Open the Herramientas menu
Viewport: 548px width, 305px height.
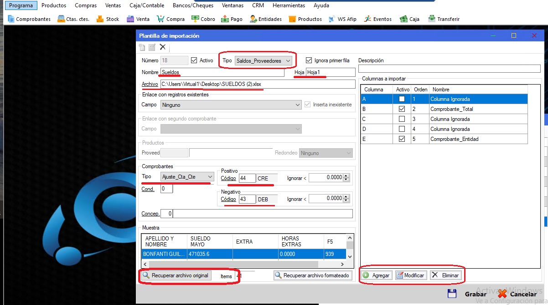289,5
